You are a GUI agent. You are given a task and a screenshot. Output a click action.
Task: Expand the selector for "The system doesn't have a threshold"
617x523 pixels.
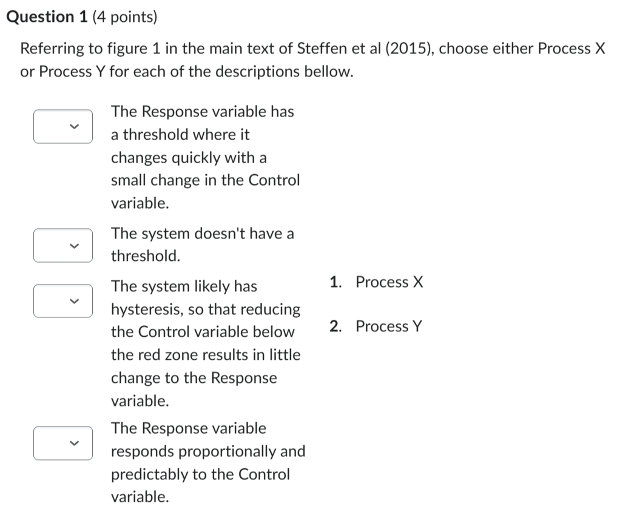pos(62,245)
